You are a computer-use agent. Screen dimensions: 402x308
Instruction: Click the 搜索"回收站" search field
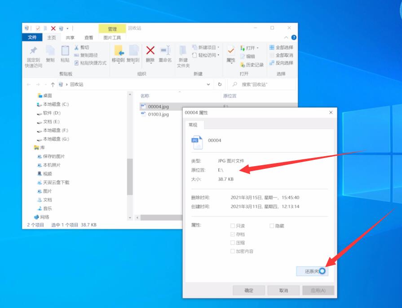coord(261,84)
